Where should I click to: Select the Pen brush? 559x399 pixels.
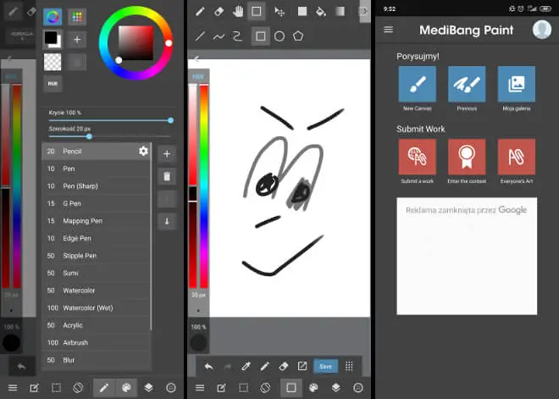pos(97,169)
